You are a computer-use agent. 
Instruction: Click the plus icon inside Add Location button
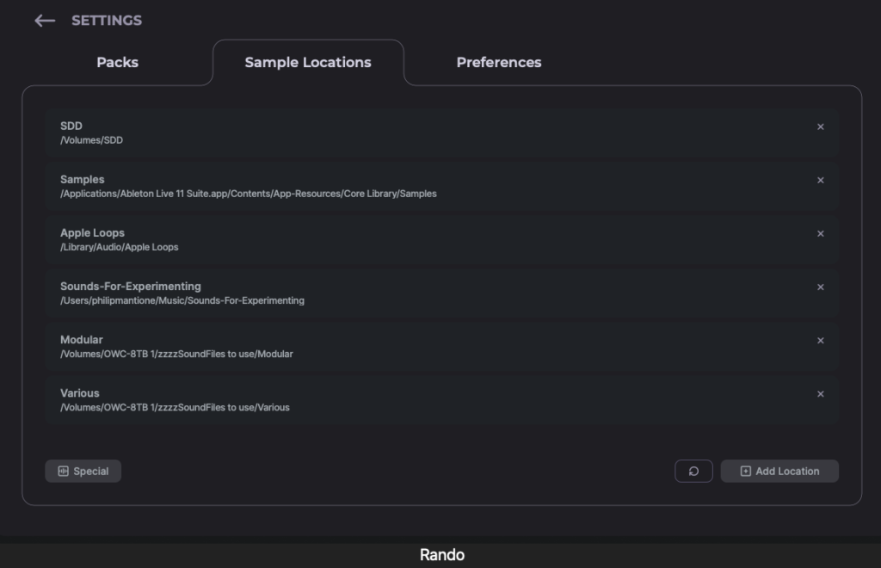click(x=745, y=471)
